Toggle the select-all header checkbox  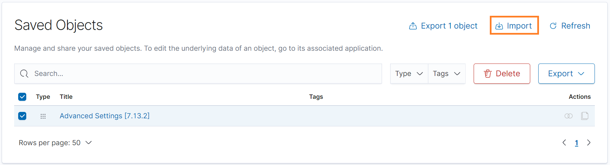[22, 97]
